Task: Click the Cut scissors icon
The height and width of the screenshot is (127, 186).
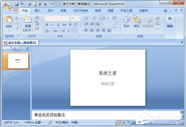Action: pos(17,18)
